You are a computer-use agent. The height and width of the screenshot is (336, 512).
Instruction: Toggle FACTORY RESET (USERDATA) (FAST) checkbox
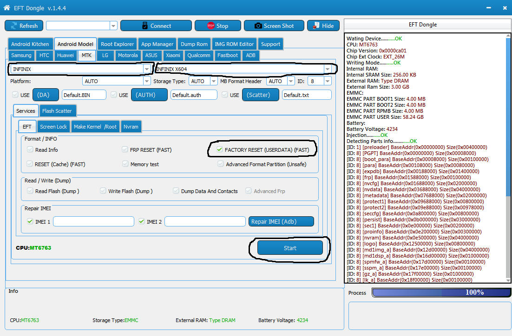[x=219, y=149]
